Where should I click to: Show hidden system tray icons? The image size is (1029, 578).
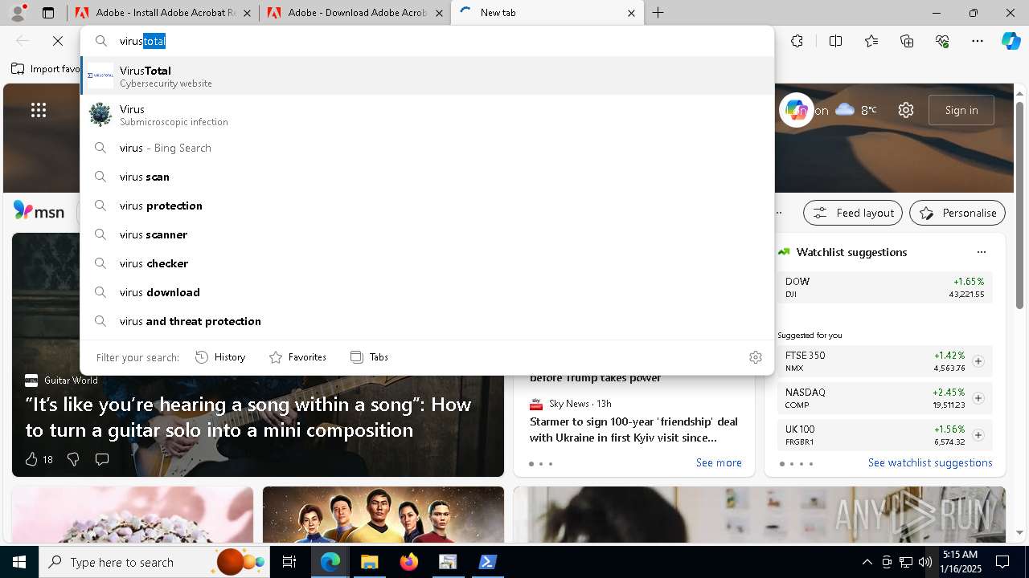tap(867, 562)
